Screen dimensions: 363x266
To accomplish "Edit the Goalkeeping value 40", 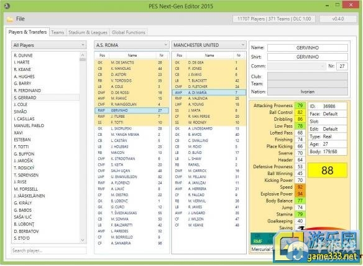I will pos(300,221).
